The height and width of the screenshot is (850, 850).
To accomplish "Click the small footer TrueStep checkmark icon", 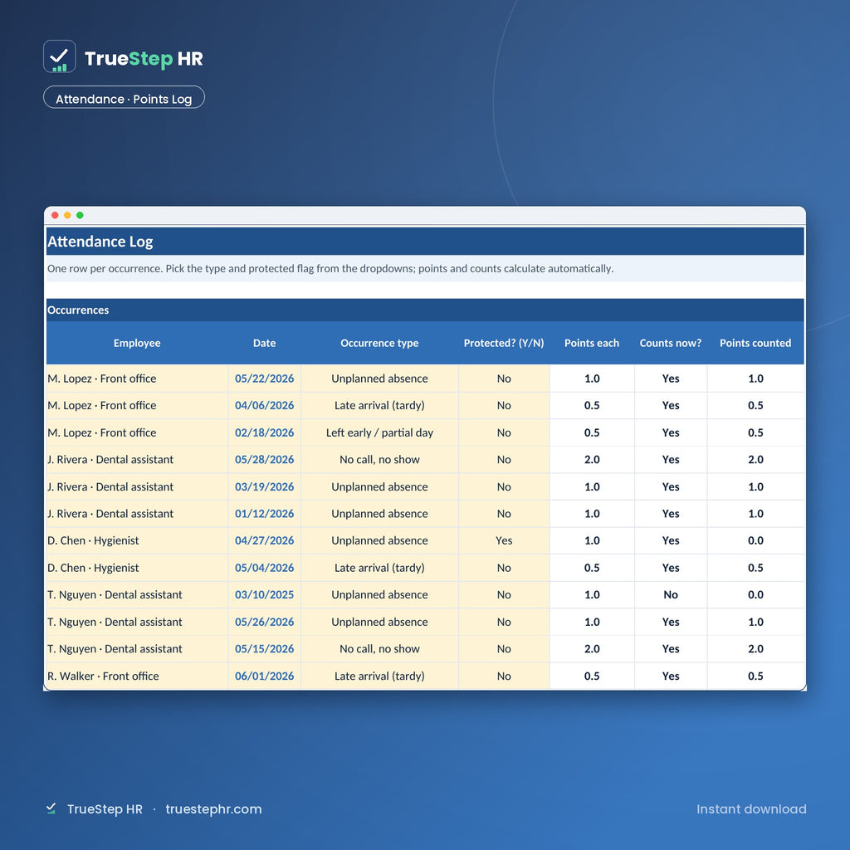I will (51, 808).
